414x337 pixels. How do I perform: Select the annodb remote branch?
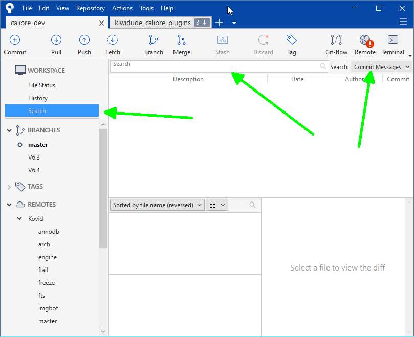[49, 232]
